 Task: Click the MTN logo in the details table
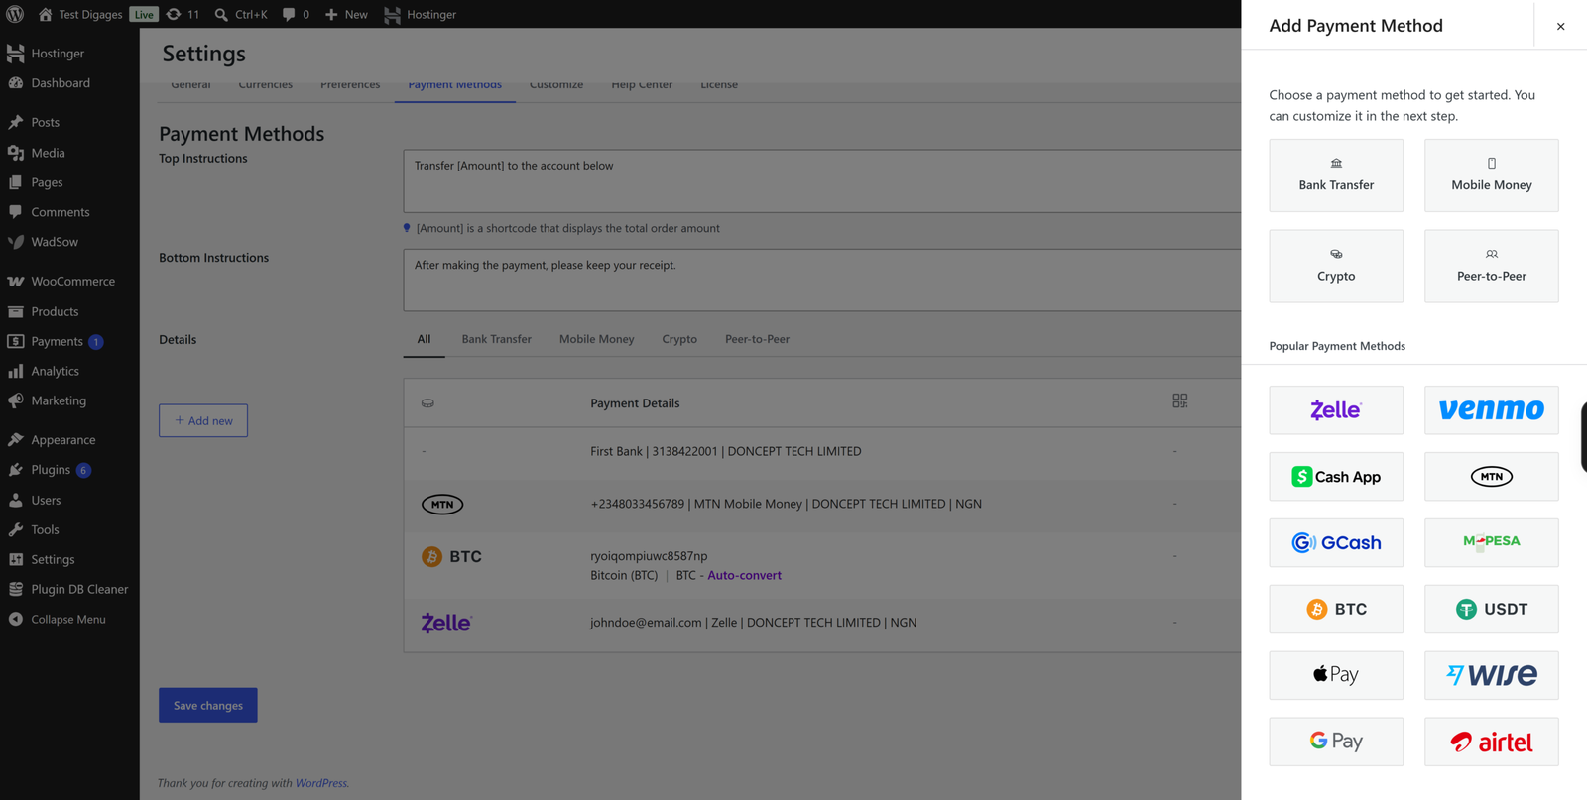(x=442, y=504)
